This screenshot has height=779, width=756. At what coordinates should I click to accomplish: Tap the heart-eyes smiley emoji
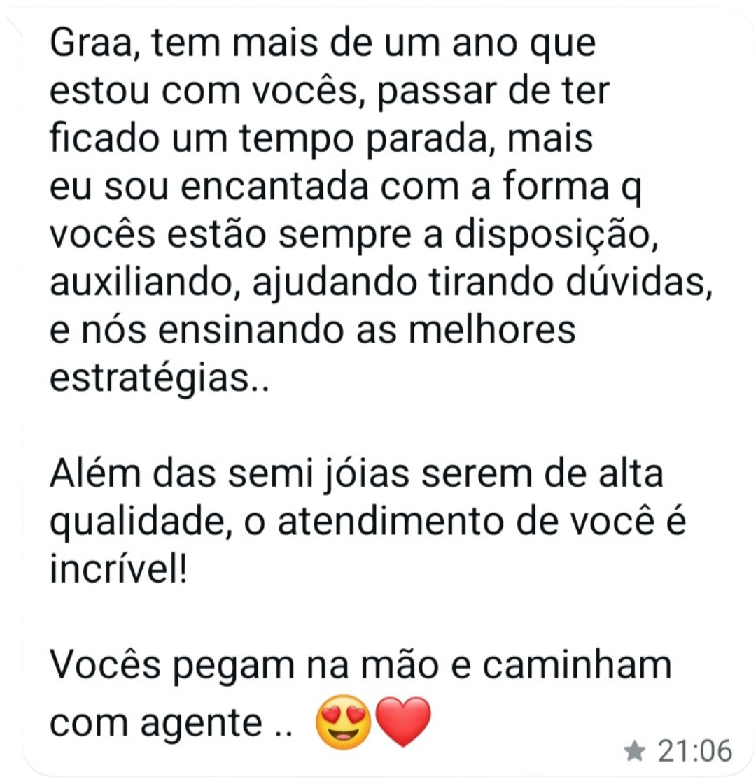(344, 722)
